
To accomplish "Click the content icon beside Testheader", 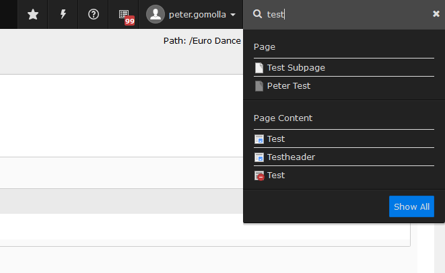I will point(259,157).
